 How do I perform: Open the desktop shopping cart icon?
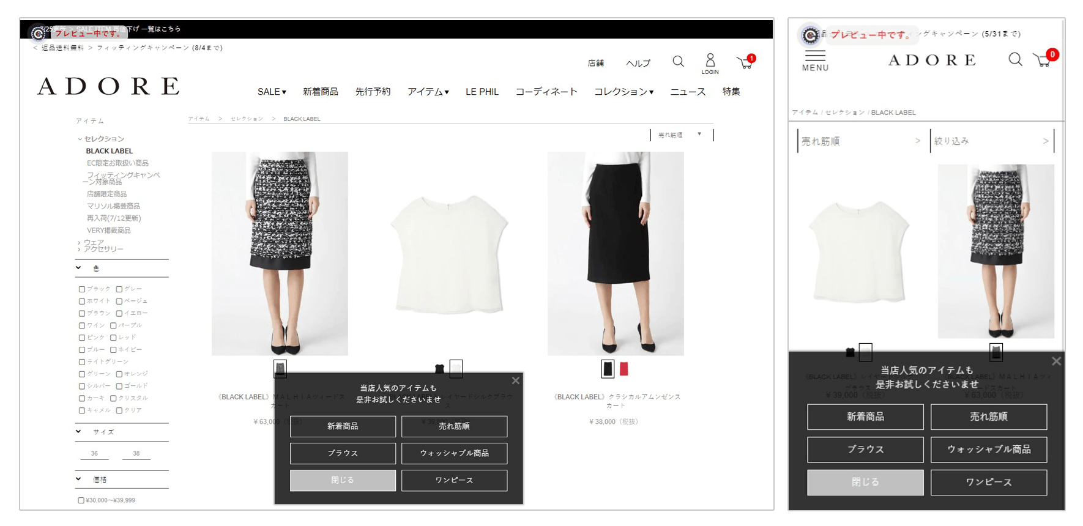point(745,62)
